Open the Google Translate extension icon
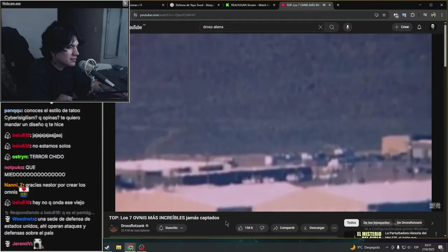The height and width of the screenshot is (252, 448). pyautogui.click(x=404, y=15)
